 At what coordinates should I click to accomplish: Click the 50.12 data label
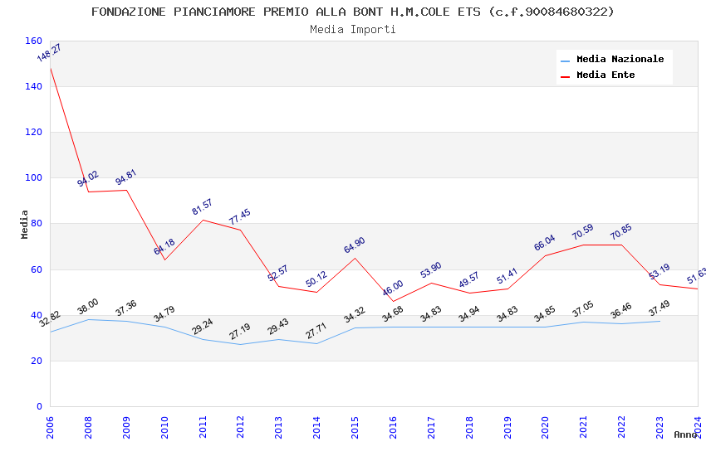click(316, 279)
